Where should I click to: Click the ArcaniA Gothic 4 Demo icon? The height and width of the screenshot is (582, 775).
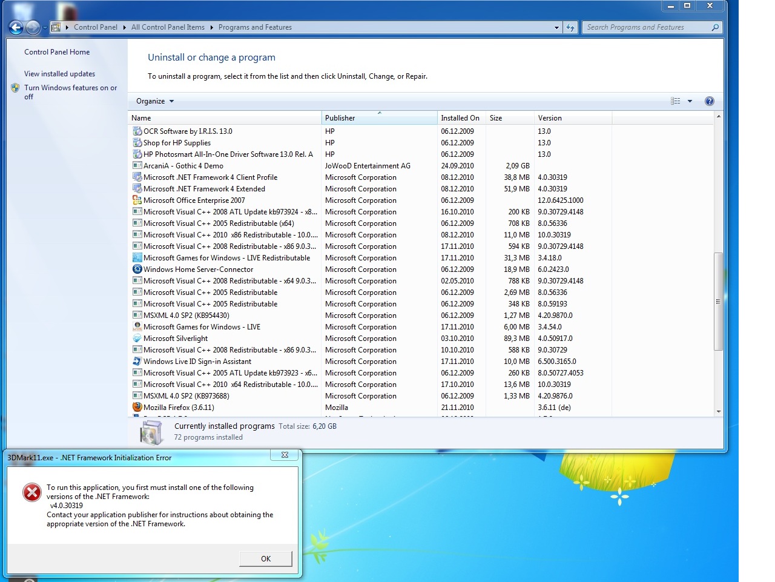pos(137,165)
